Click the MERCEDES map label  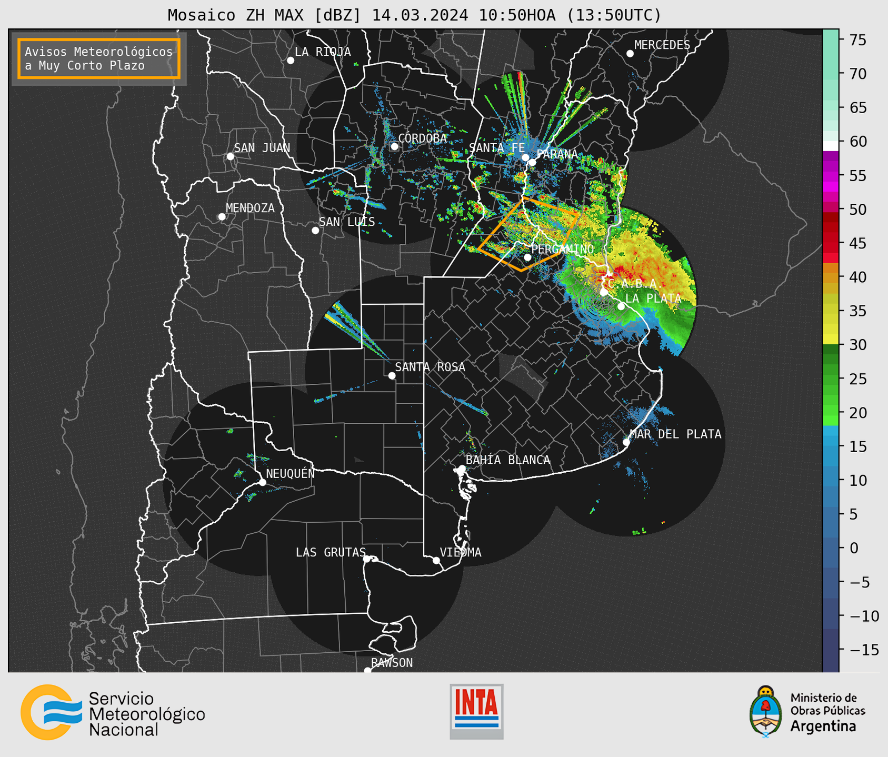[x=662, y=45]
